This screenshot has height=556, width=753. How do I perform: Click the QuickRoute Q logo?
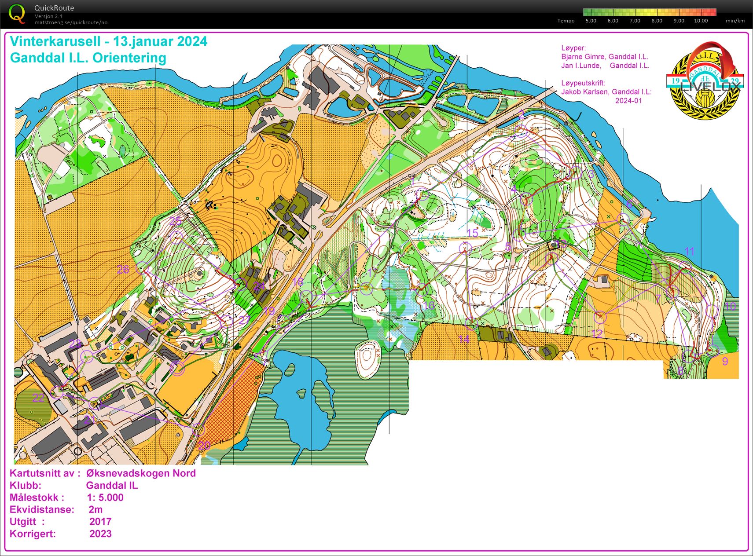point(17,14)
